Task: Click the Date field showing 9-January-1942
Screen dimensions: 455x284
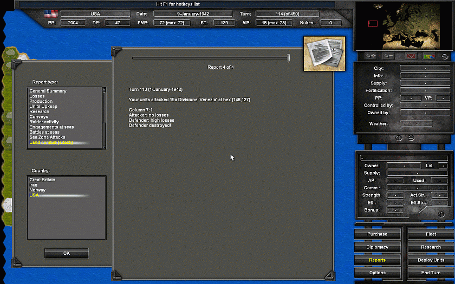Action: 193,14
